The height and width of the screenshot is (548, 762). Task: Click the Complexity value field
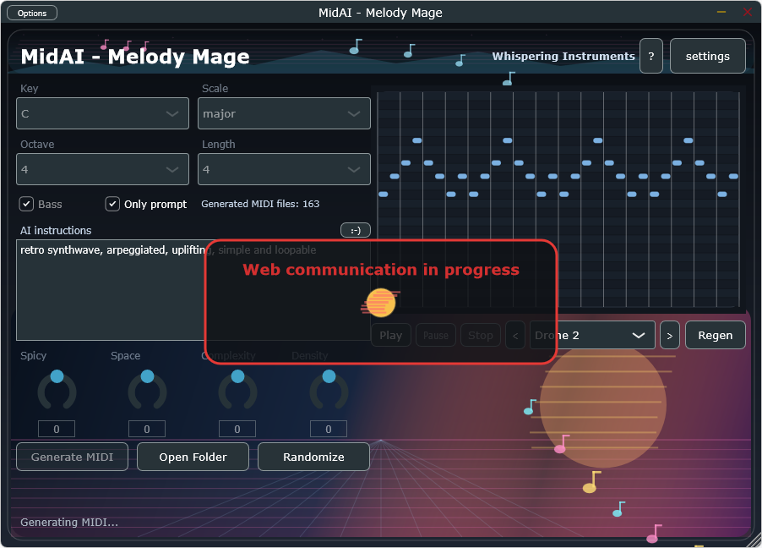click(x=237, y=429)
